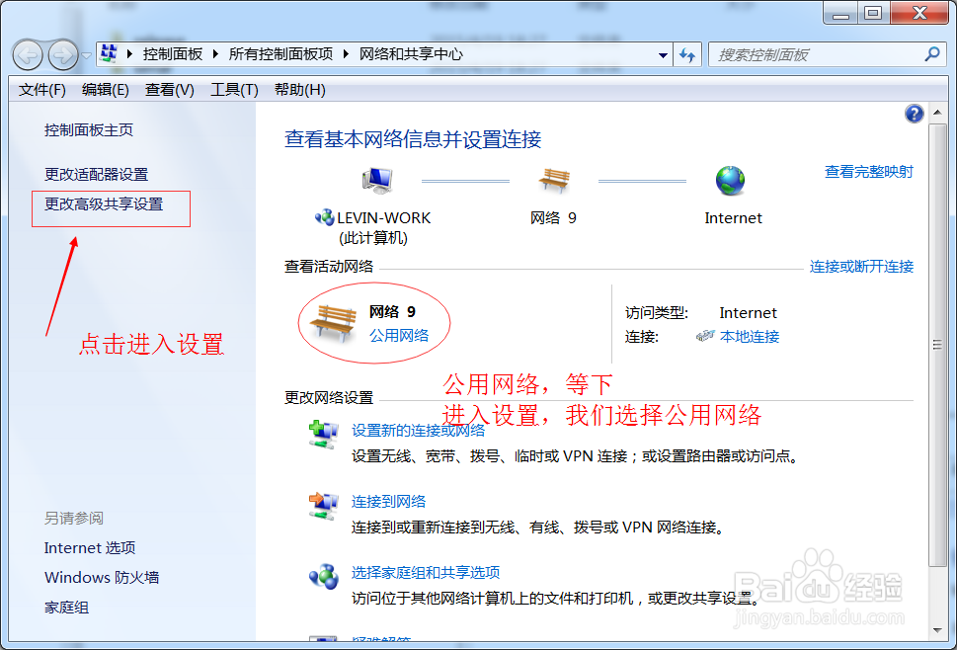Image resolution: width=957 pixels, height=650 pixels.
Task: Select 所有控制面板项 in the address breadcrumb
Action: [x=280, y=54]
